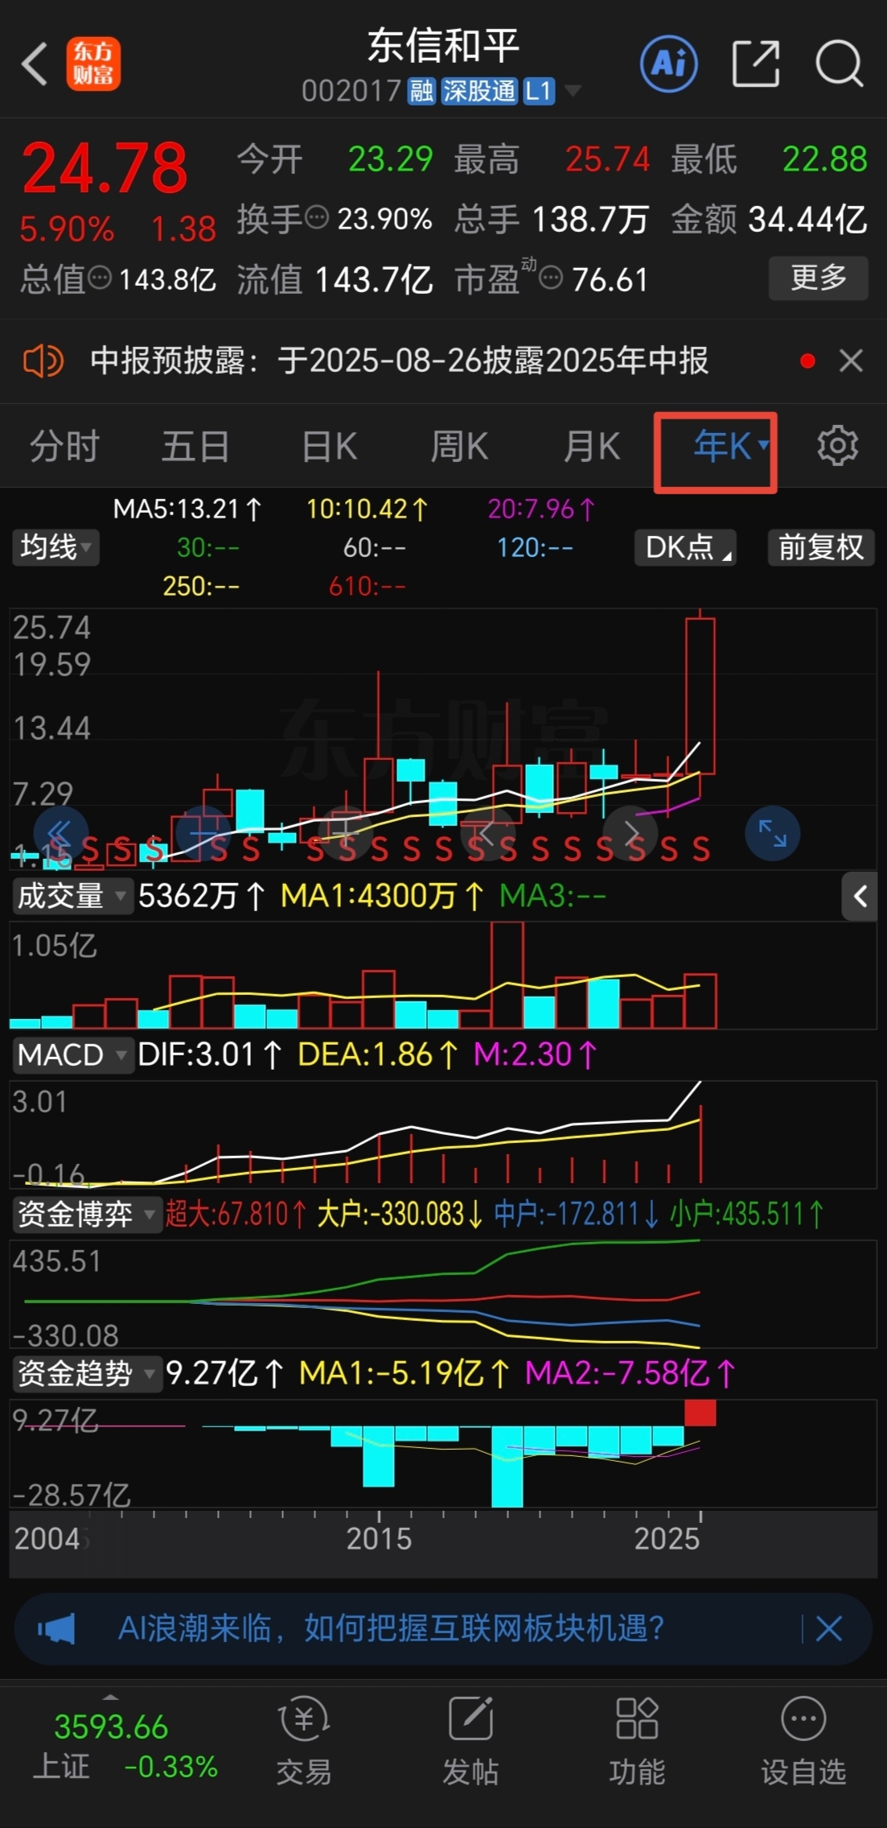Screen dimensions: 887x1828
Task: Tap the 深股通 tag
Action: click(x=479, y=91)
